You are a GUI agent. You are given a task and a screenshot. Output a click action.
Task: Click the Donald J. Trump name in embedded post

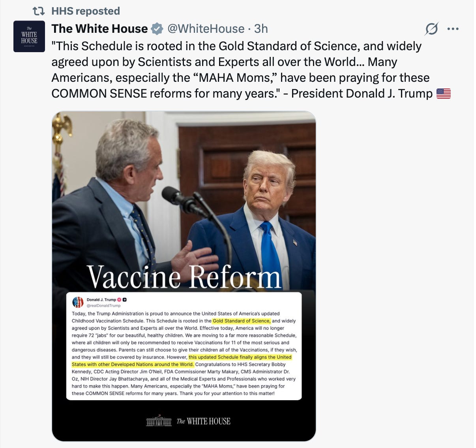click(101, 299)
